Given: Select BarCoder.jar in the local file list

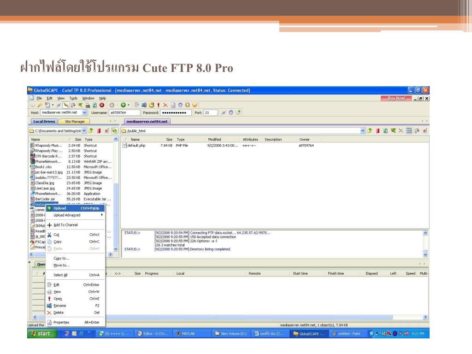Looking at the screenshot, I should tap(45, 199).
